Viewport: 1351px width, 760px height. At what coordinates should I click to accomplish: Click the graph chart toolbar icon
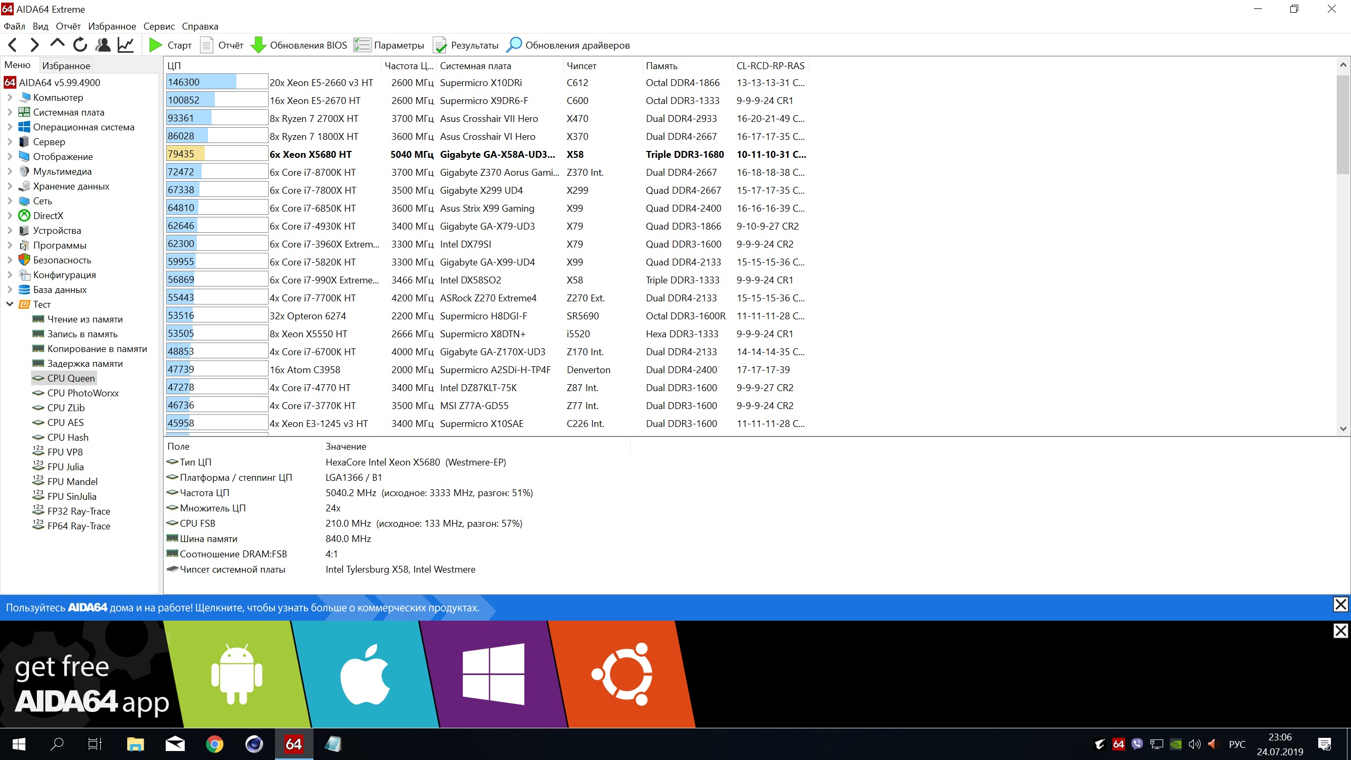point(126,45)
